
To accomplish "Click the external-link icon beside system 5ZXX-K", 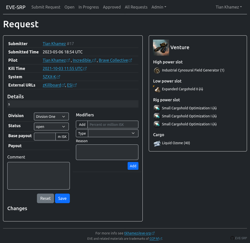I will pos(58,77).
